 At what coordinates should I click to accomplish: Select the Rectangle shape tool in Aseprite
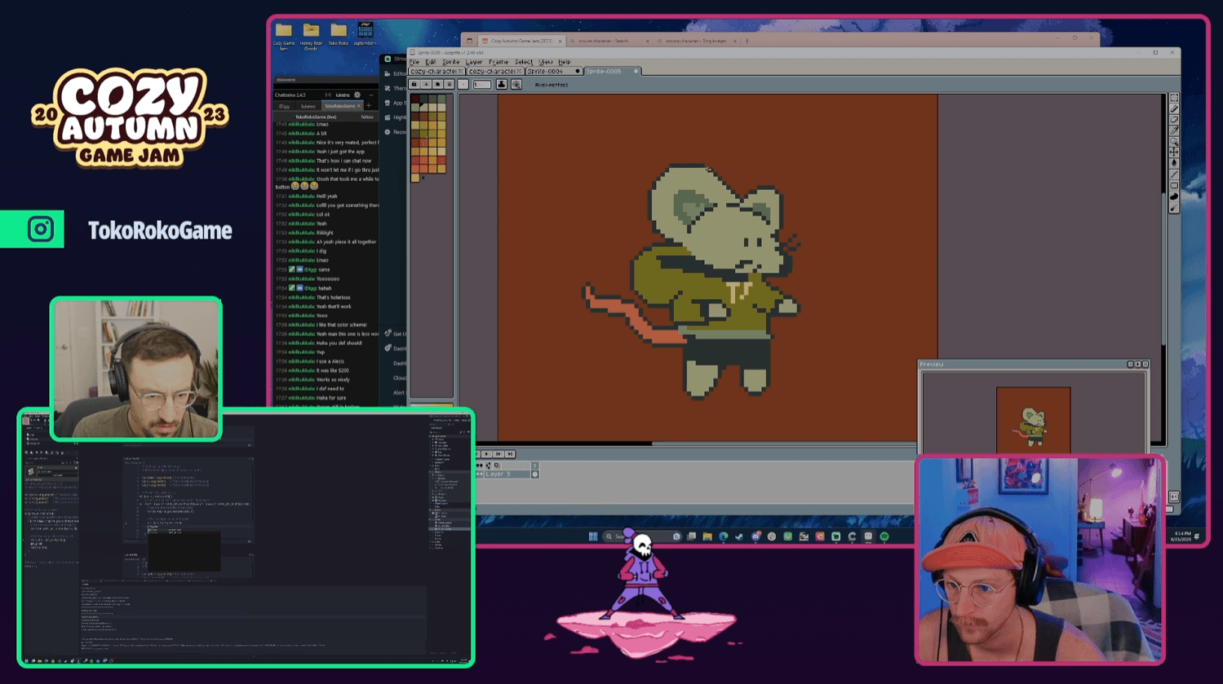tap(1174, 185)
